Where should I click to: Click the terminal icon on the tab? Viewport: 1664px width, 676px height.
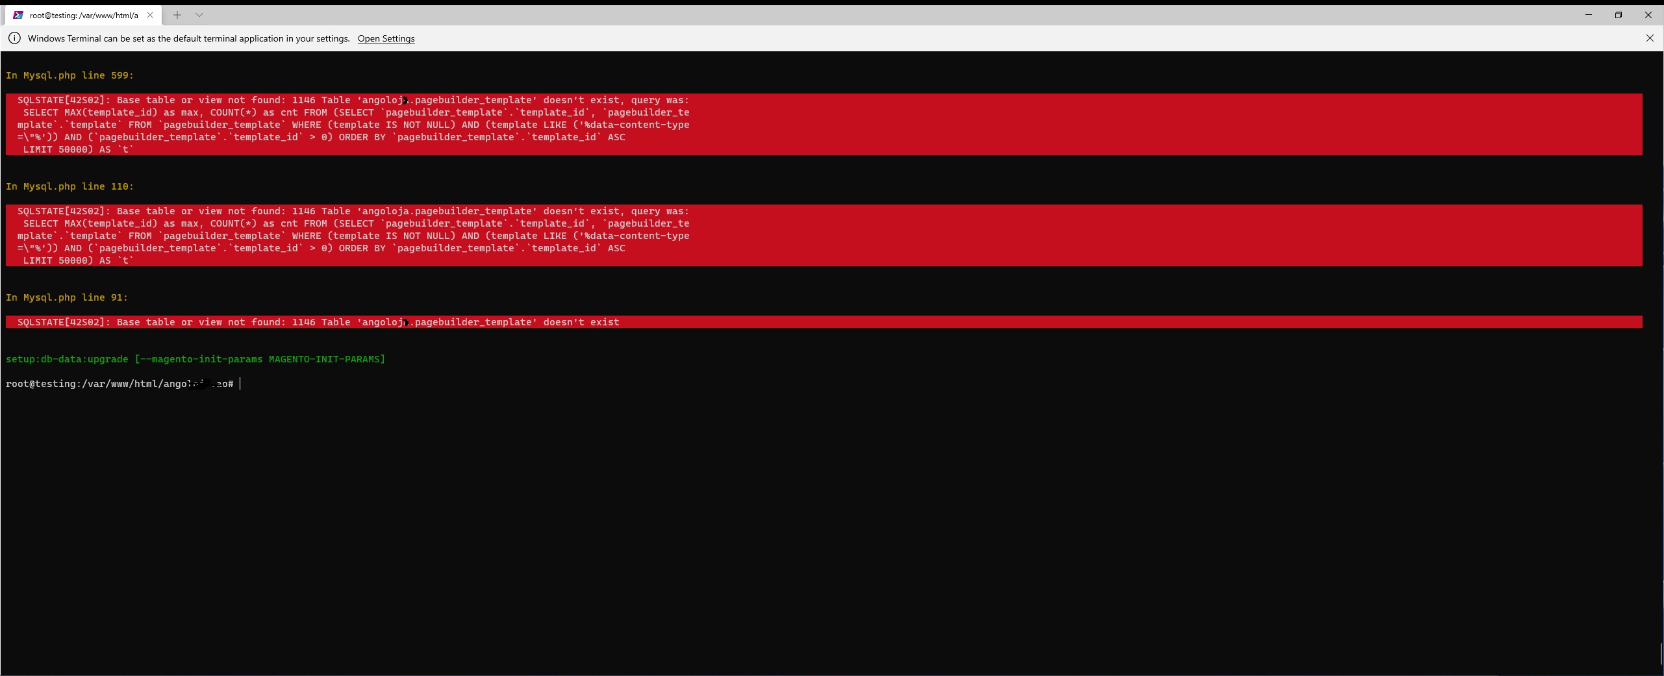(18, 15)
